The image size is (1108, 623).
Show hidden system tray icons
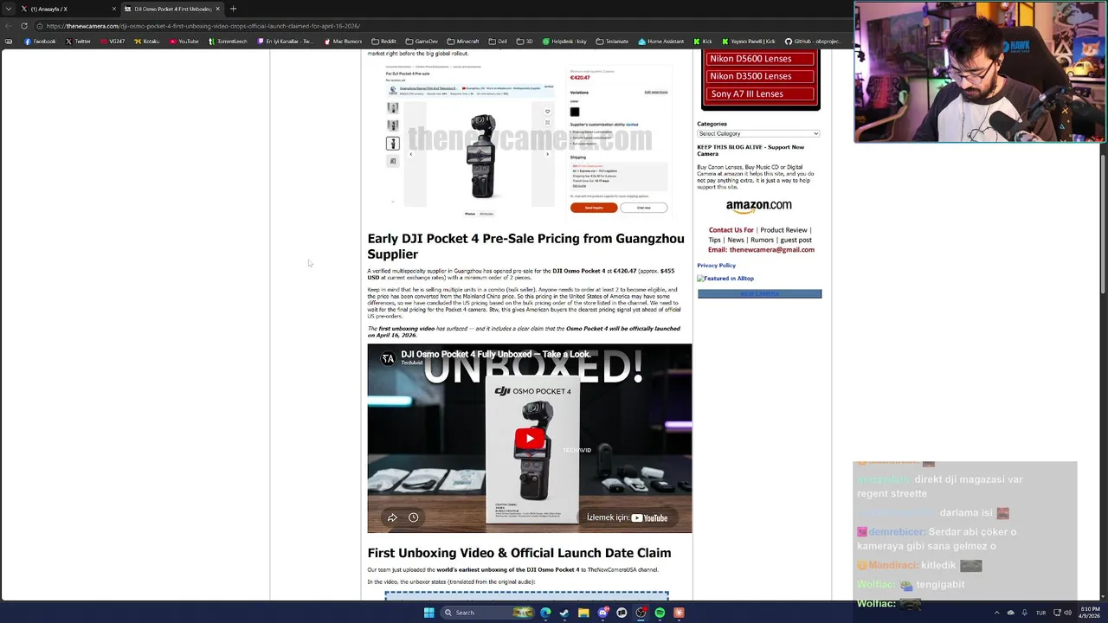coord(996,613)
